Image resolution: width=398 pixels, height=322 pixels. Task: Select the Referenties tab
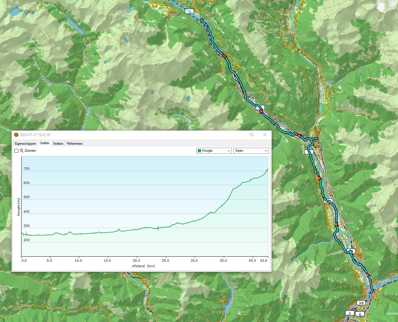(x=74, y=144)
